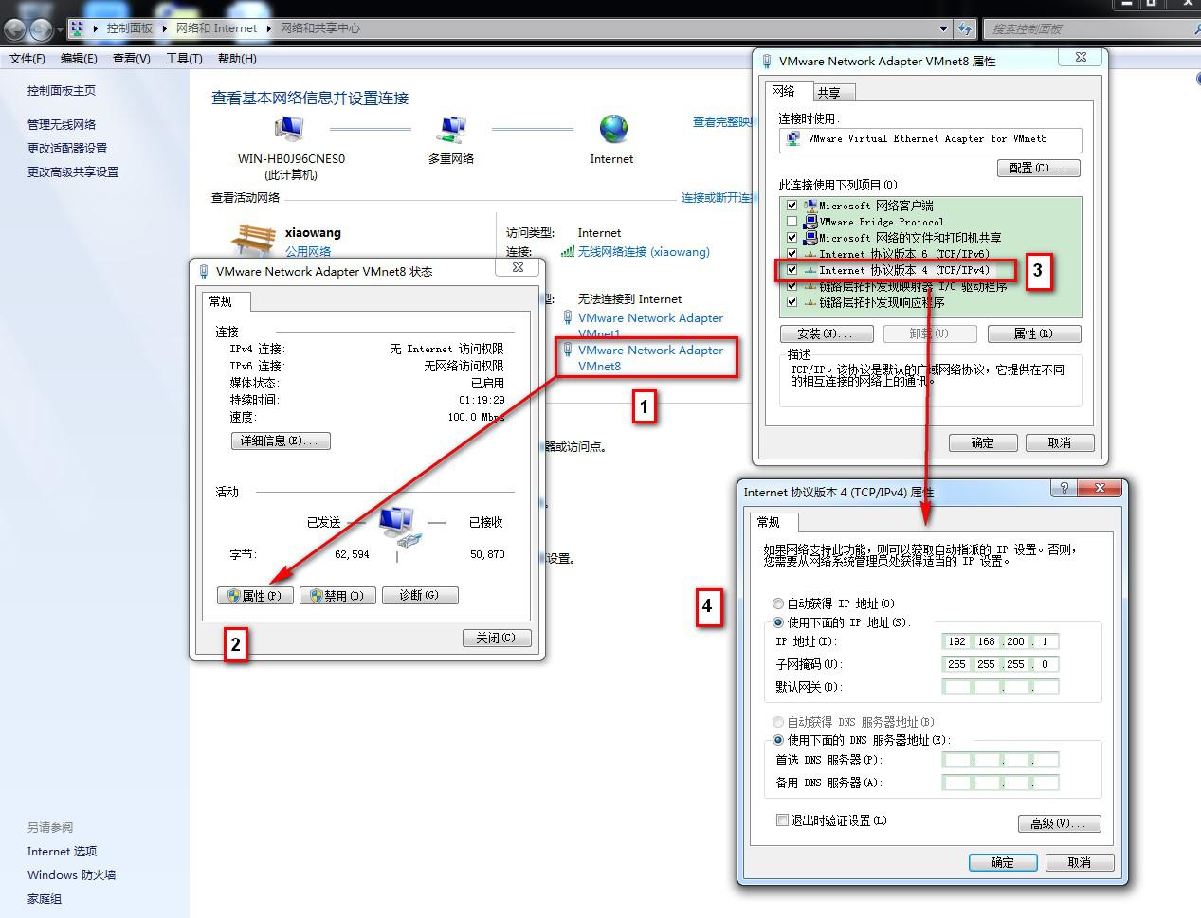Viewport: 1201px width, 918px height.
Task: Click the 子网掩码 field showing 255.255.255.0
Action: (1001, 664)
